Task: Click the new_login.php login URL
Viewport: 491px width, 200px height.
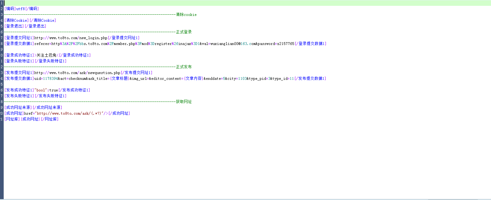Action: 71,38
